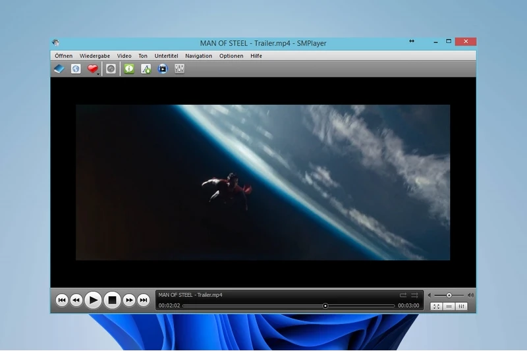
Task: Click the seek bar position knob
Action: pos(325,306)
